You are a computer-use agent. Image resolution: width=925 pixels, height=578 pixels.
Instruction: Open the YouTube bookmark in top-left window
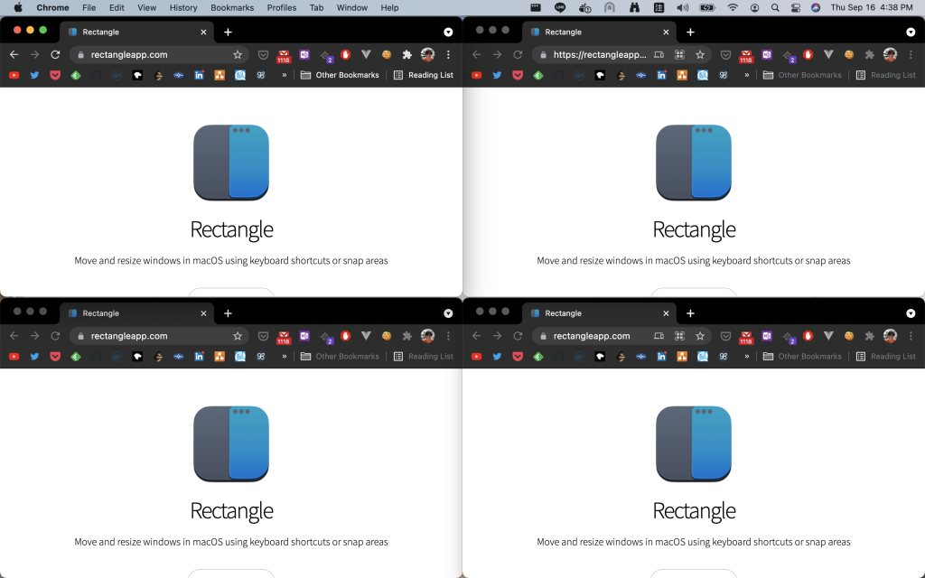(x=14, y=75)
